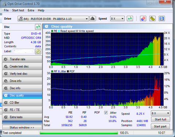The width and height of the screenshot is (175, 137).
Task: Click the disc Label text field
Action: 23,51
